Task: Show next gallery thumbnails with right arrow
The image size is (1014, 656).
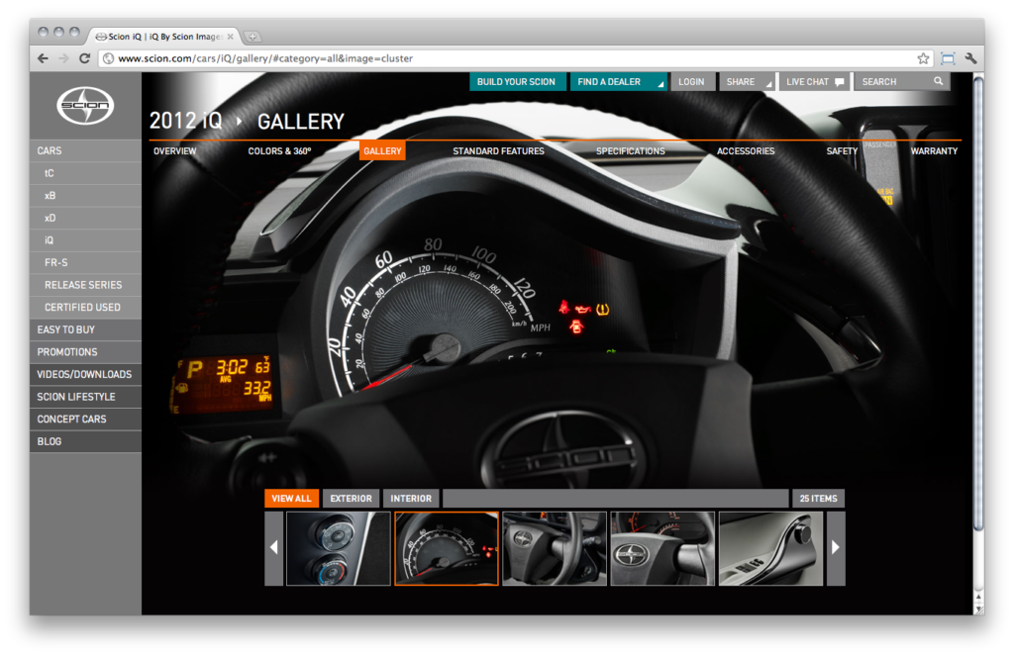Action: (x=836, y=548)
